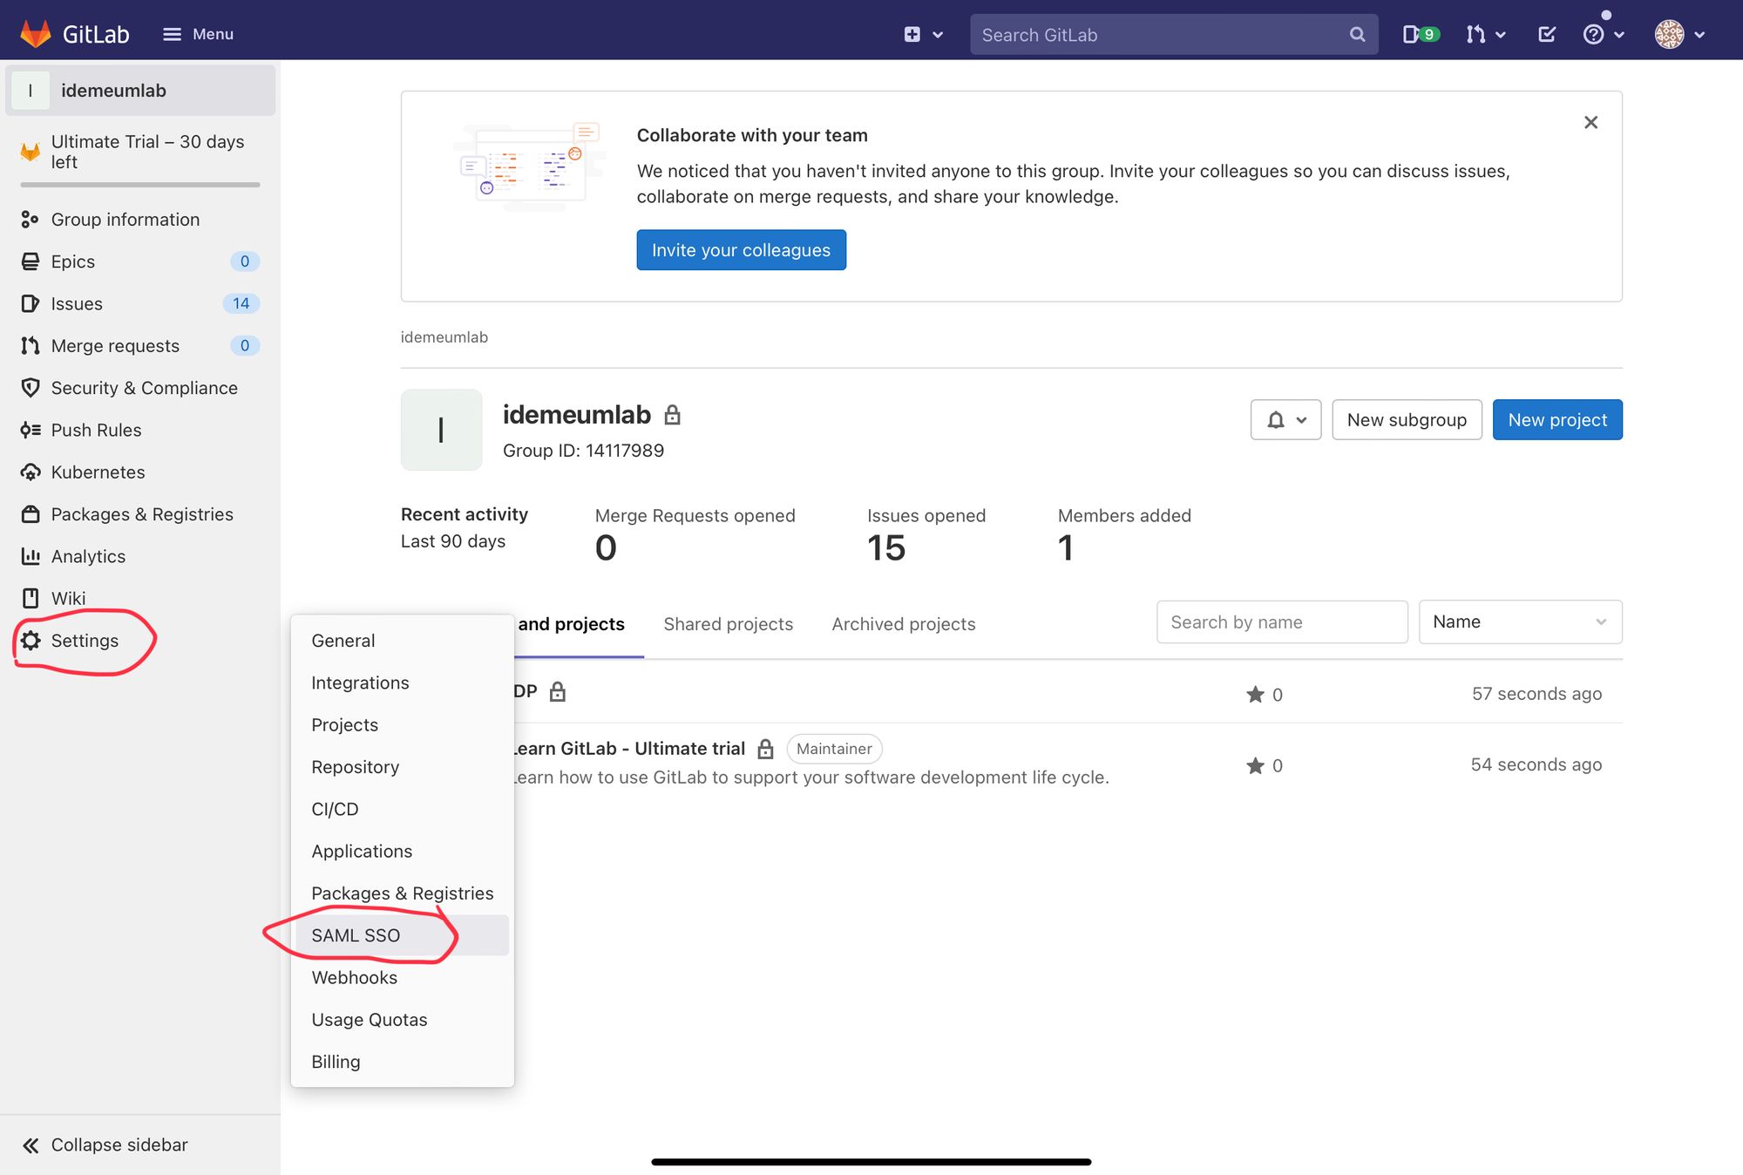Screen dimensions: 1743x1175
Task: Focus the Search GitLab field
Action: (1173, 34)
